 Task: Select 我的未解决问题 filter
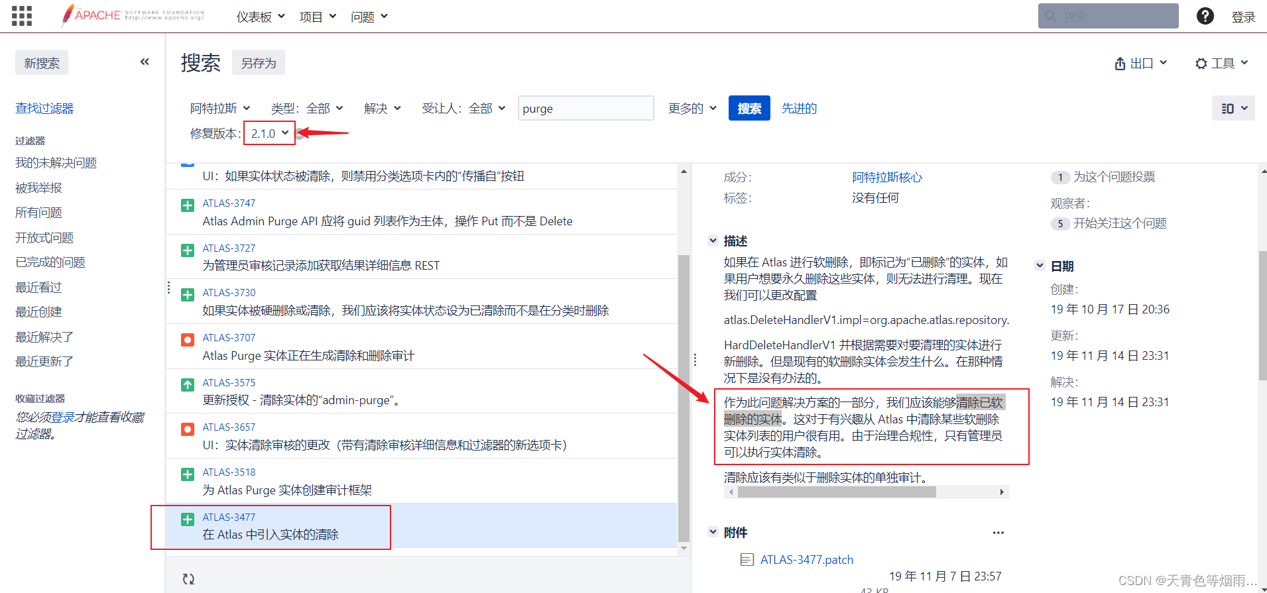point(56,163)
